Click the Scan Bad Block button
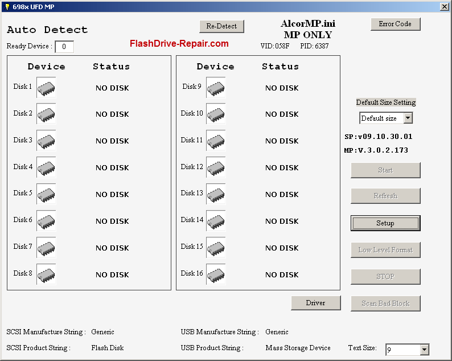452x361 pixels. pyautogui.click(x=385, y=303)
